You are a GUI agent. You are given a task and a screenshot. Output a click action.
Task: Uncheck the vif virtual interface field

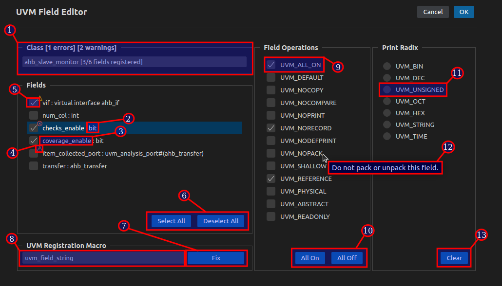(33, 103)
